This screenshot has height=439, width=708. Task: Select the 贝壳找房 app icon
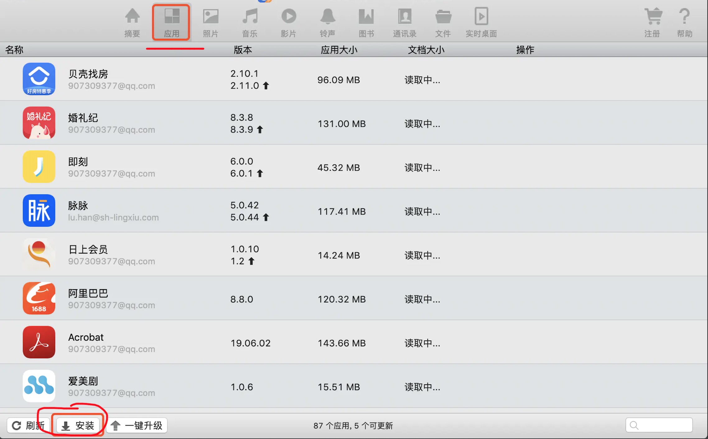click(x=39, y=79)
